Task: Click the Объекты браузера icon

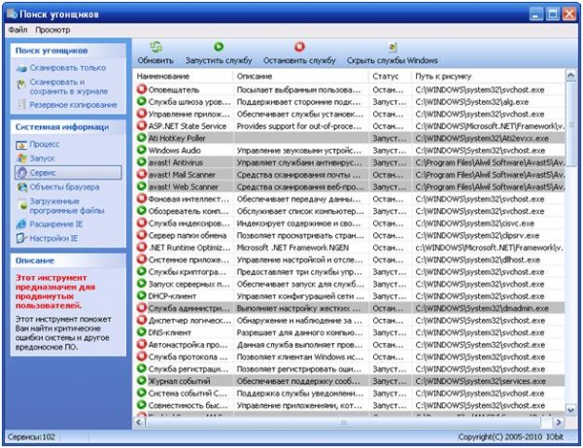Action: [22, 187]
